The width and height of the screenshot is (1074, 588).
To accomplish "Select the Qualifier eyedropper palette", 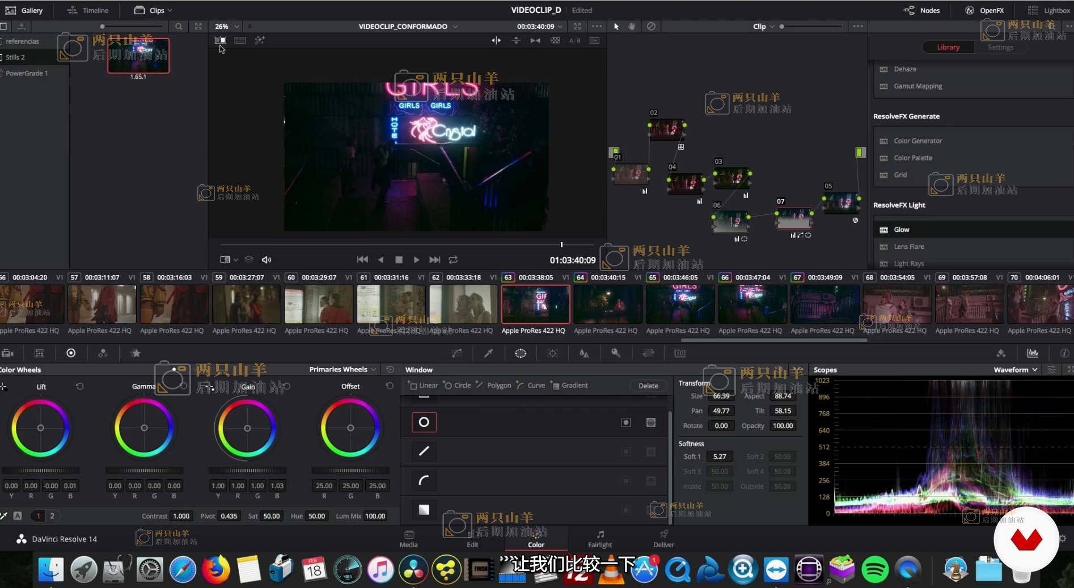I will pos(488,353).
